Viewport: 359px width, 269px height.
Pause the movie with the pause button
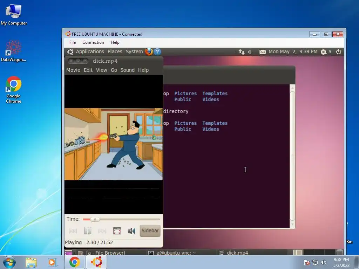pos(87,230)
